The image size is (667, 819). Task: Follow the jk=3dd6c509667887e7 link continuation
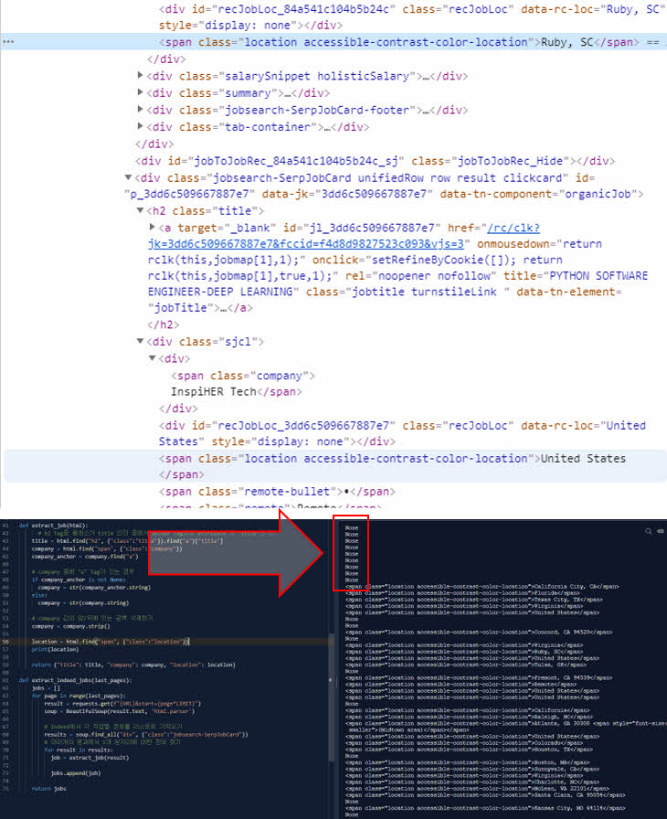306,244
